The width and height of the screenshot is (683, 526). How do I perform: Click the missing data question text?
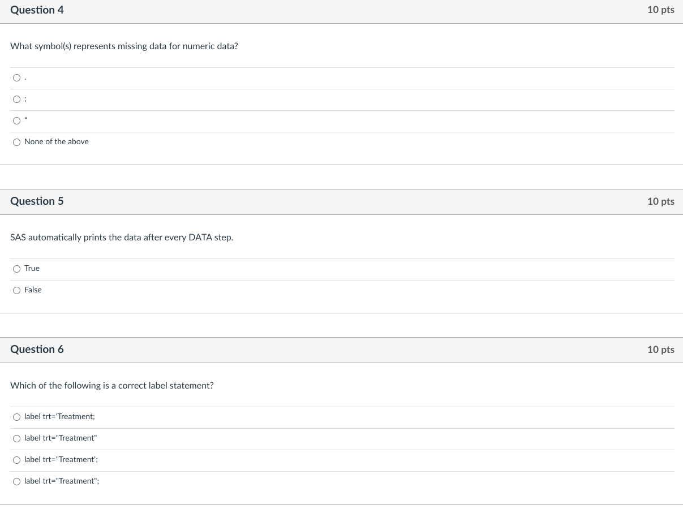coord(124,46)
